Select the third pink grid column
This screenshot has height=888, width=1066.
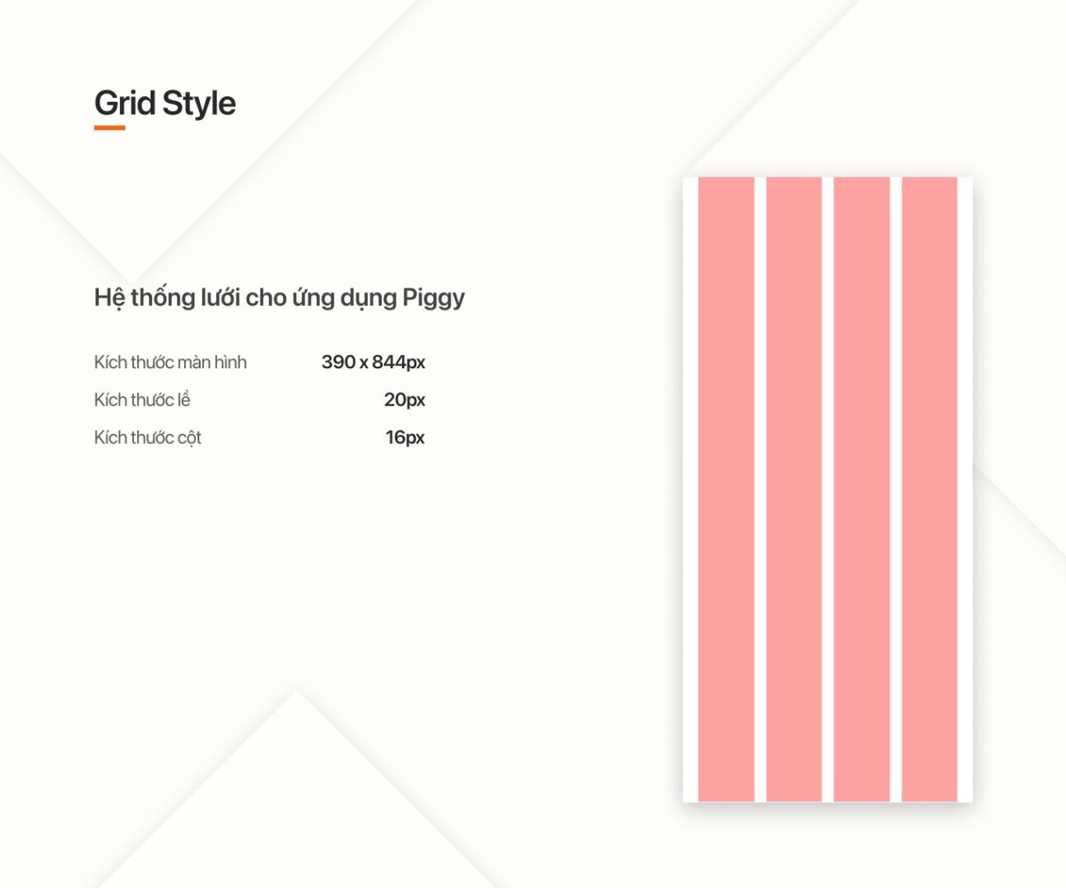point(862,489)
